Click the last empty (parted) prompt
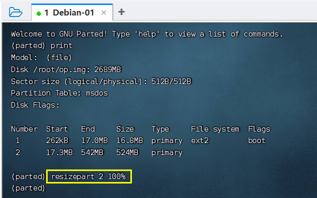Screen dimensions: 317x198 point(28,188)
